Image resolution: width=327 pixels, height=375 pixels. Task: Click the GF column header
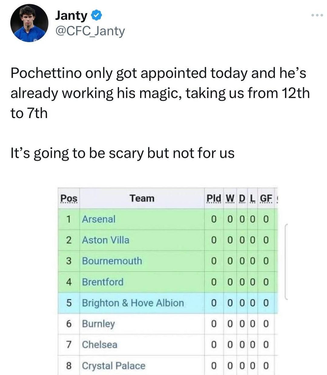click(x=266, y=198)
